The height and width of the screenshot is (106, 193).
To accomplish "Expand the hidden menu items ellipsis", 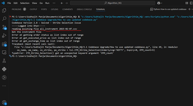I will pyautogui.click(x=54, y=3).
